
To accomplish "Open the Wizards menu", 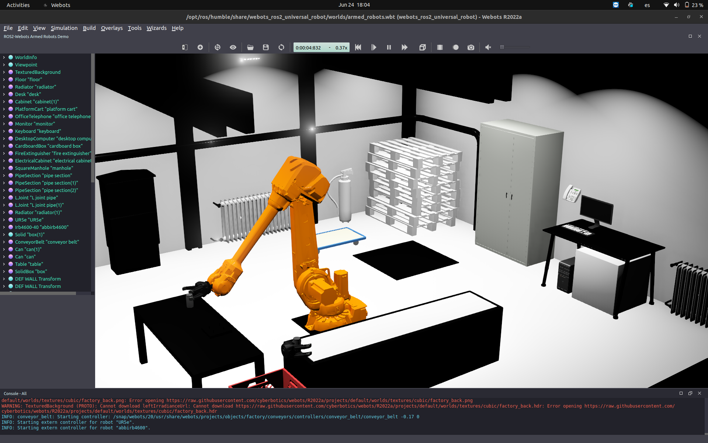I will (156, 28).
